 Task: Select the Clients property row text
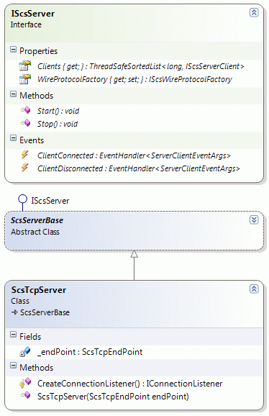point(141,66)
